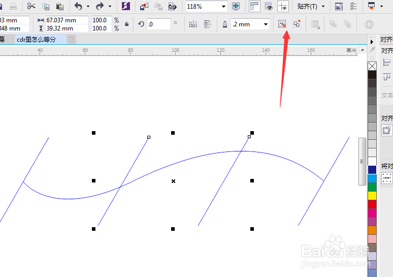This screenshot has height=277, width=393.
Task: Click the Copy icon in toolbar
Action: (46, 6)
